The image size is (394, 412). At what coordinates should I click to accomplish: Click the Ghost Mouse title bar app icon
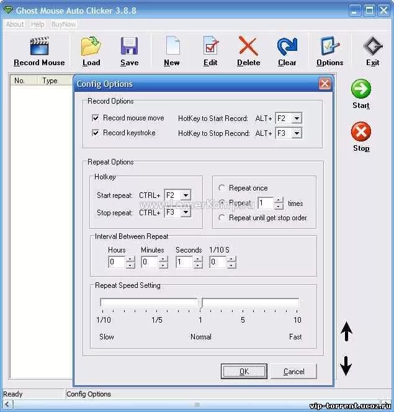click(x=9, y=11)
